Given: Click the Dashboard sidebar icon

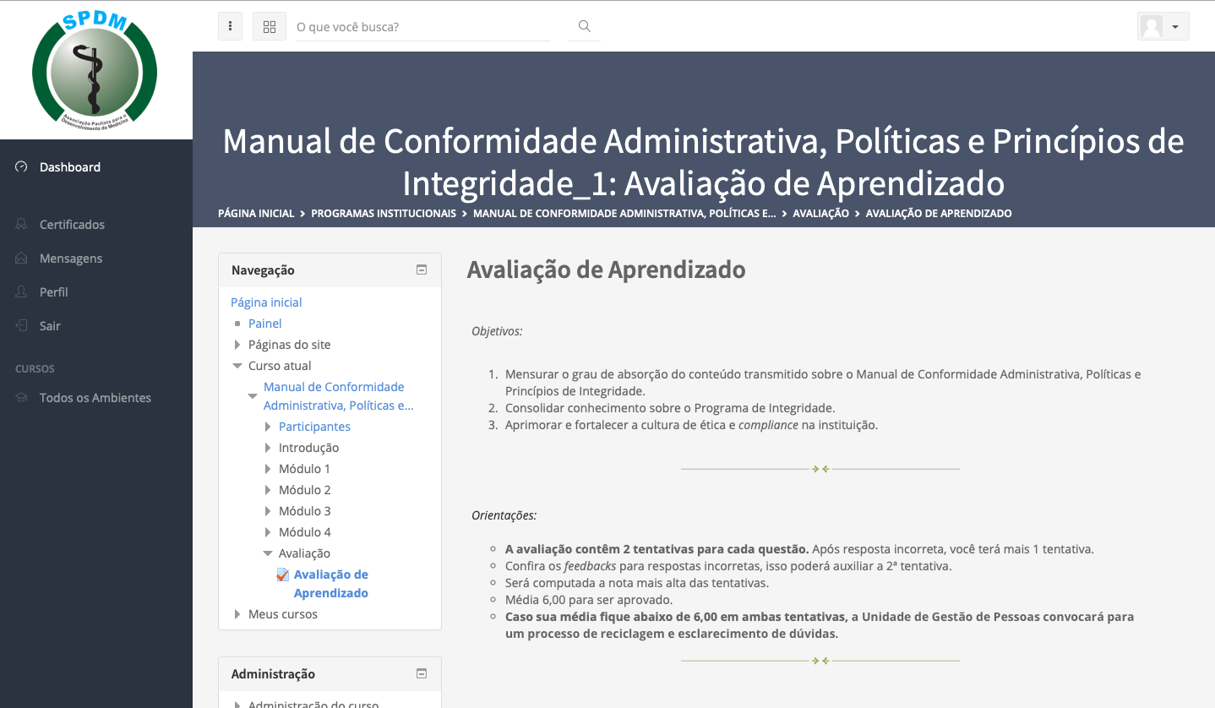Looking at the screenshot, I should tap(22, 167).
